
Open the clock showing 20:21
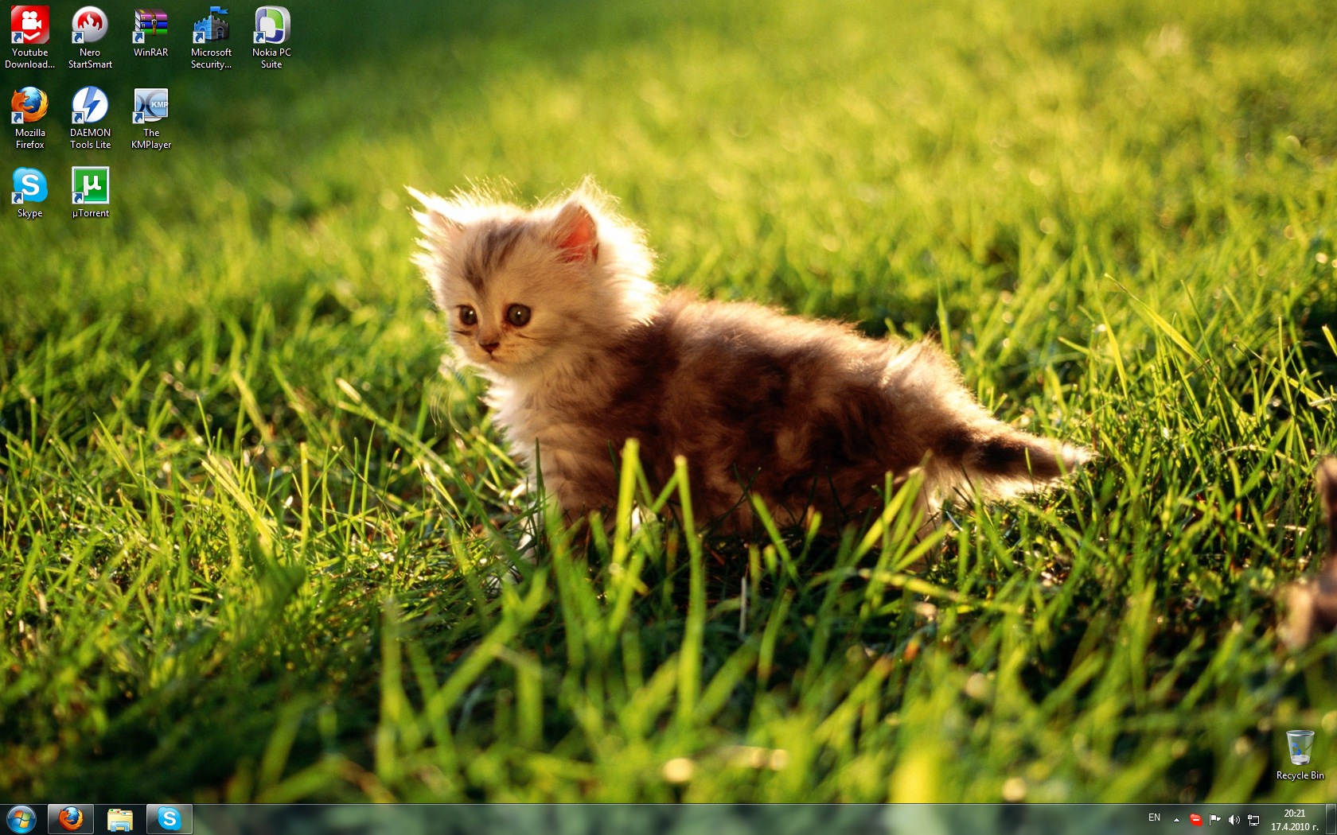[x=1295, y=820]
